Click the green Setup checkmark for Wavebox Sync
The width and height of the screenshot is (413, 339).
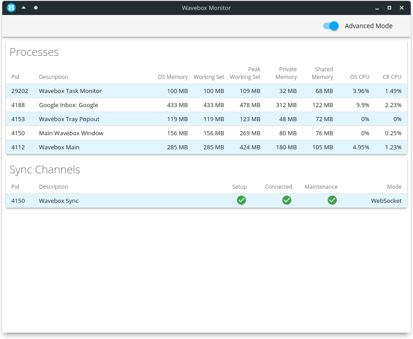(241, 200)
